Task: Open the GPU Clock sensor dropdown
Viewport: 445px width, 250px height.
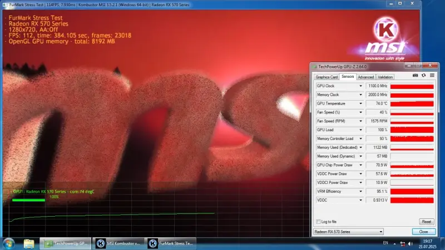Action: pyautogui.click(x=360, y=86)
